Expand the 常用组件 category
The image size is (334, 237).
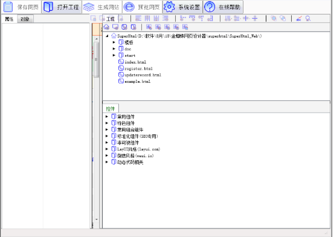coord(107,117)
